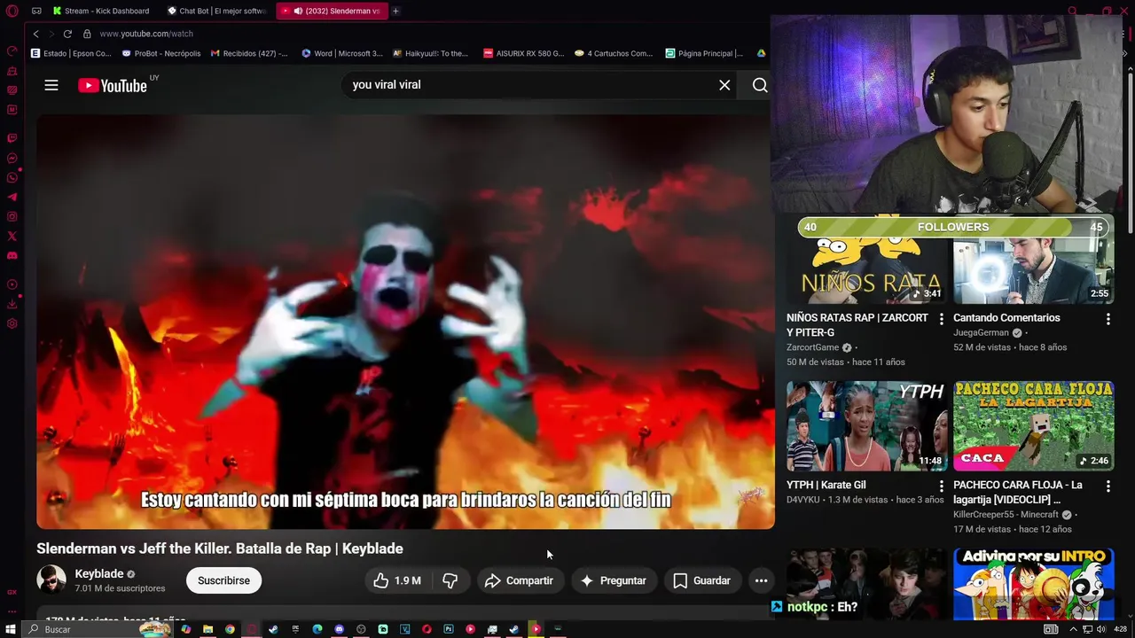Go back with browser back arrow
Image resolution: width=1135 pixels, height=638 pixels.
(x=35, y=34)
